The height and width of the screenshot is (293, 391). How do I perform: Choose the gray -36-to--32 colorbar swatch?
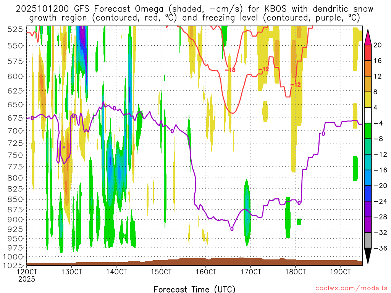click(368, 240)
